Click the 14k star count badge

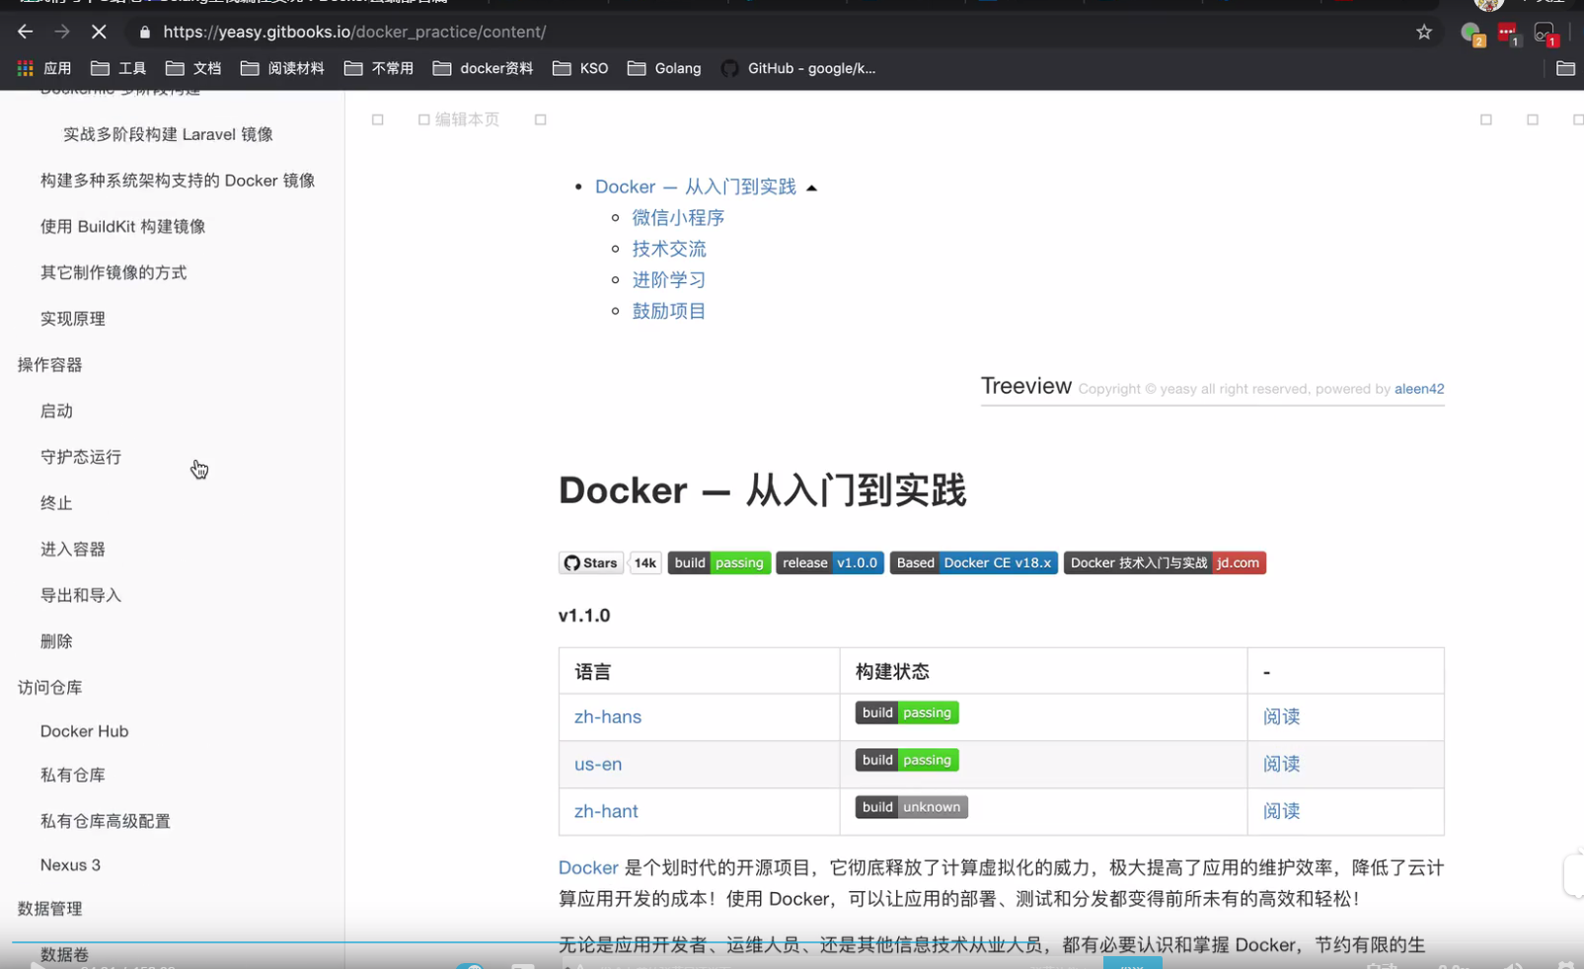pos(645,562)
